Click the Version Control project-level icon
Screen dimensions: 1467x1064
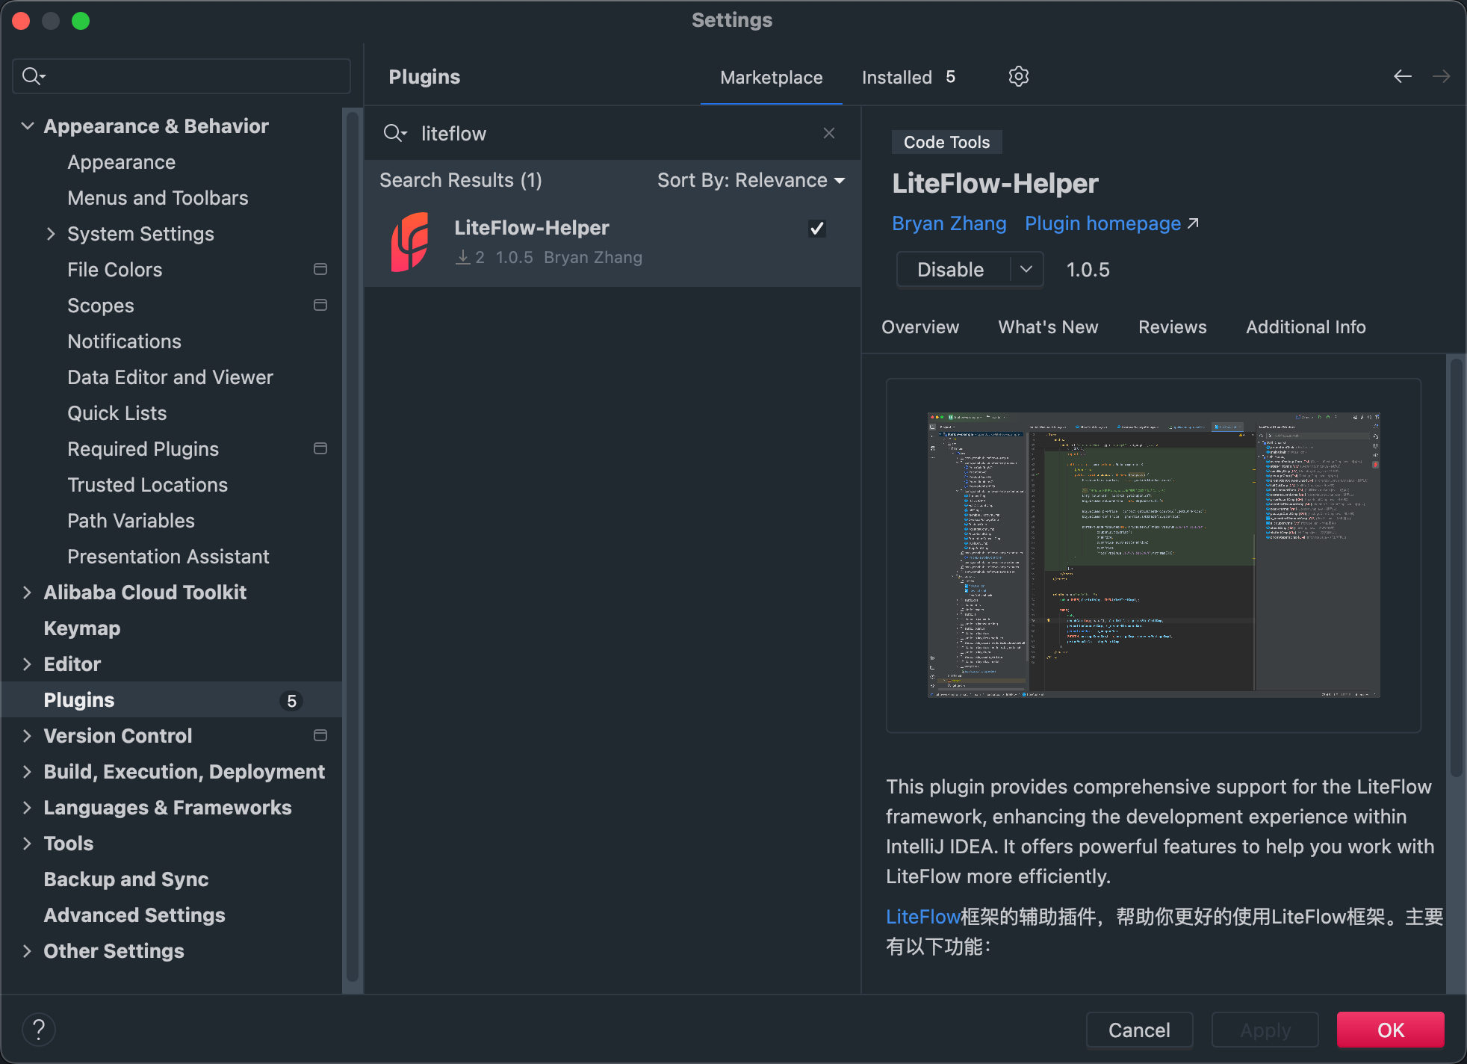point(320,735)
